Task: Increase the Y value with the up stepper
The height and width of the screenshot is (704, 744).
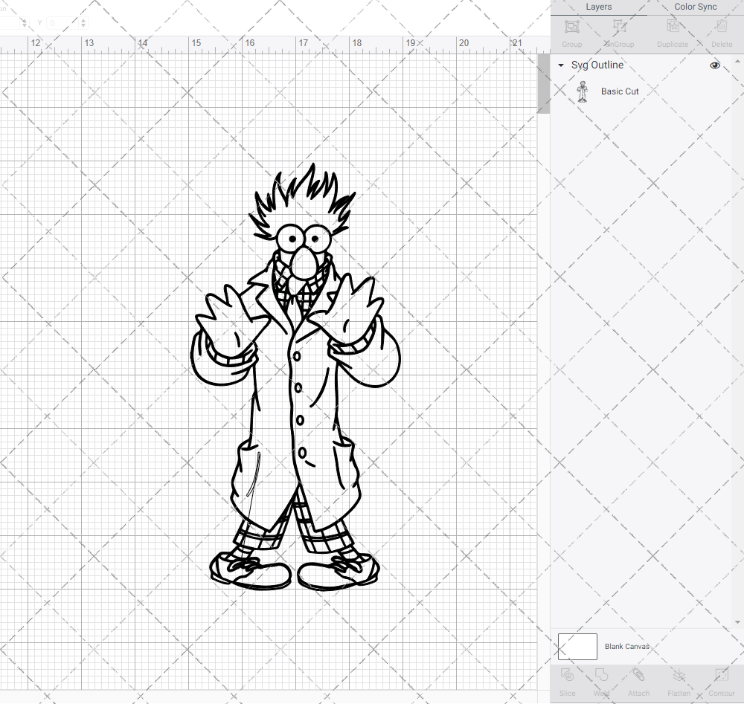Action: point(82,19)
